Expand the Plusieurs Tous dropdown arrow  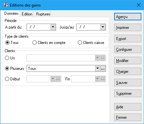click(97, 69)
